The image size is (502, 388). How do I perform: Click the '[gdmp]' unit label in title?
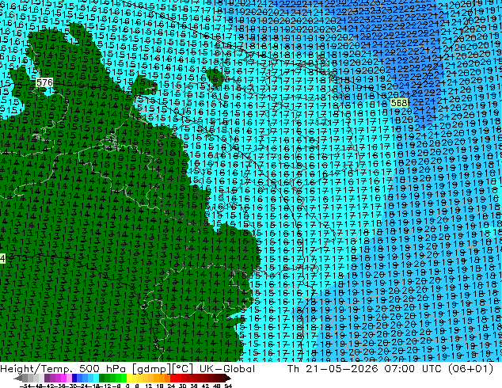tap(150, 369)
